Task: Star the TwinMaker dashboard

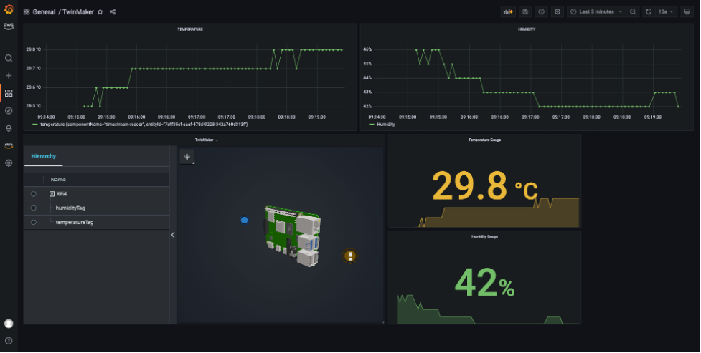Action: tap(100, 12)
